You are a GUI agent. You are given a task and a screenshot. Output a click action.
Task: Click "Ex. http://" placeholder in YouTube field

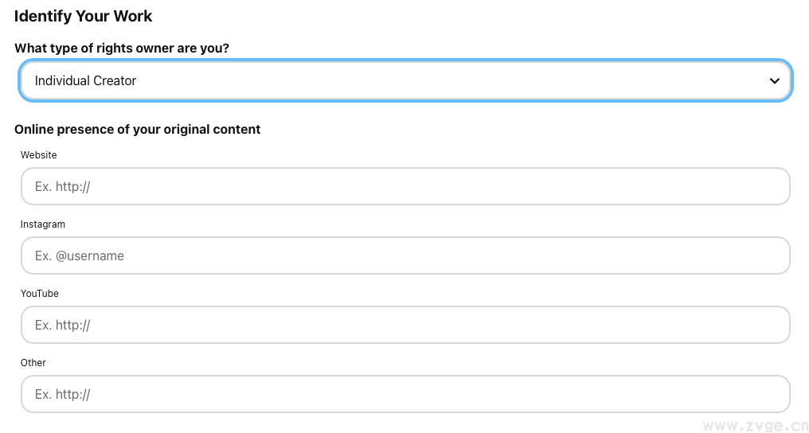pyautogui.click(x=63, y=325)
